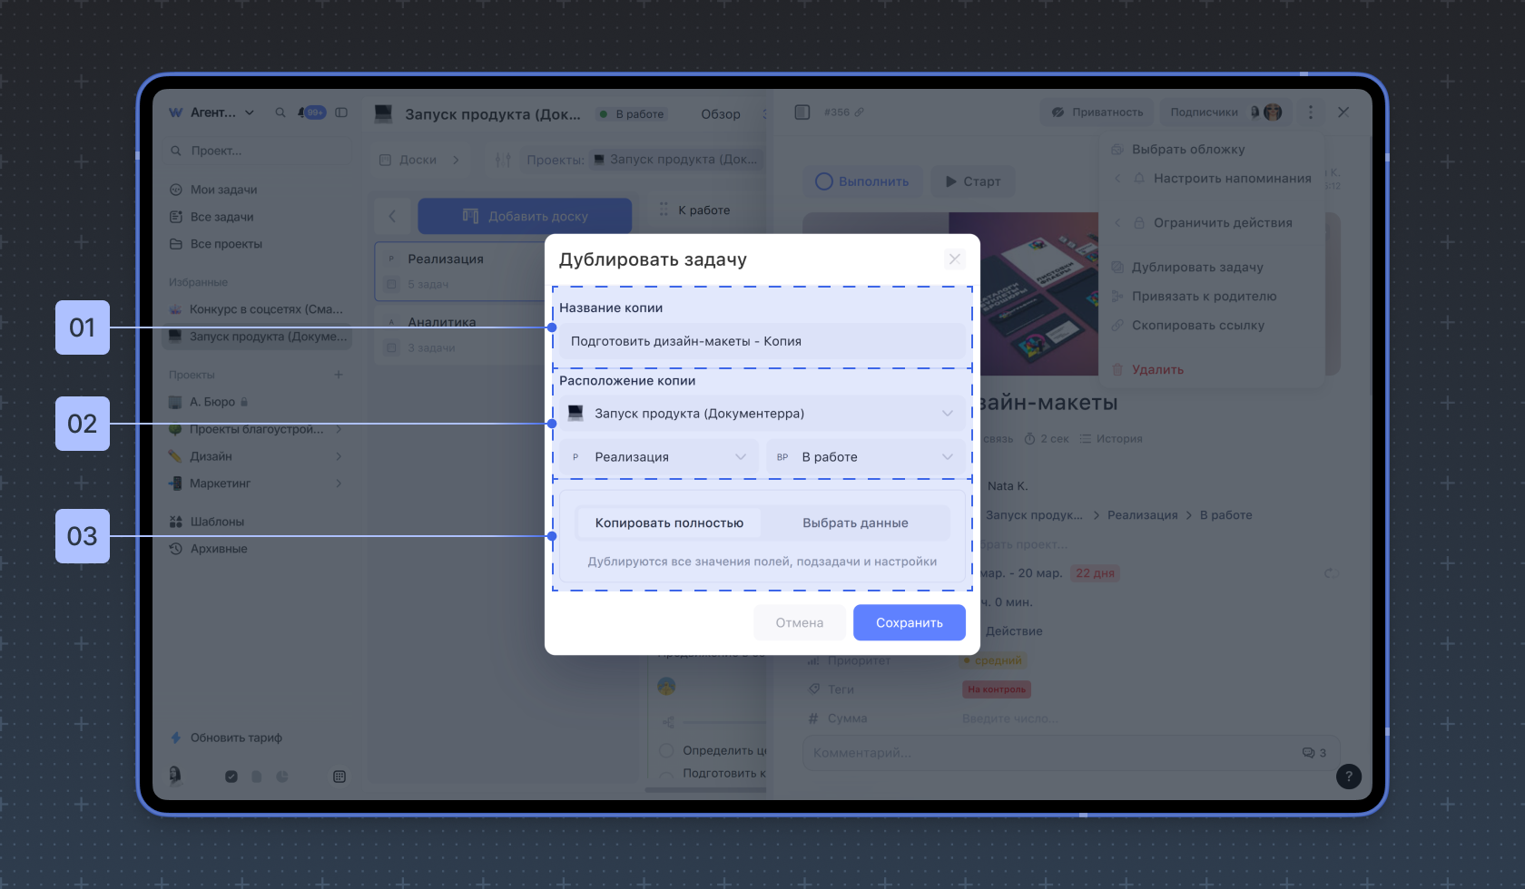Click the comments icon in comment field

pyautogui.click(x=1308, y=753)
